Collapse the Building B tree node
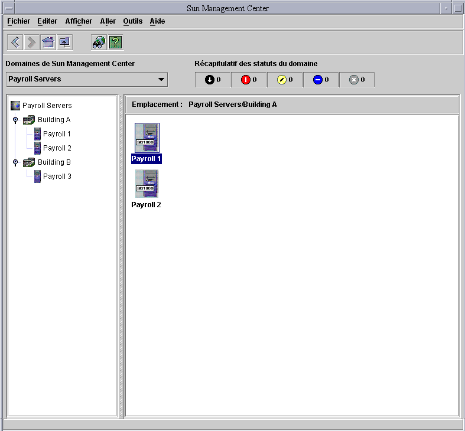The image size is (465, 431). pos(15,162)
